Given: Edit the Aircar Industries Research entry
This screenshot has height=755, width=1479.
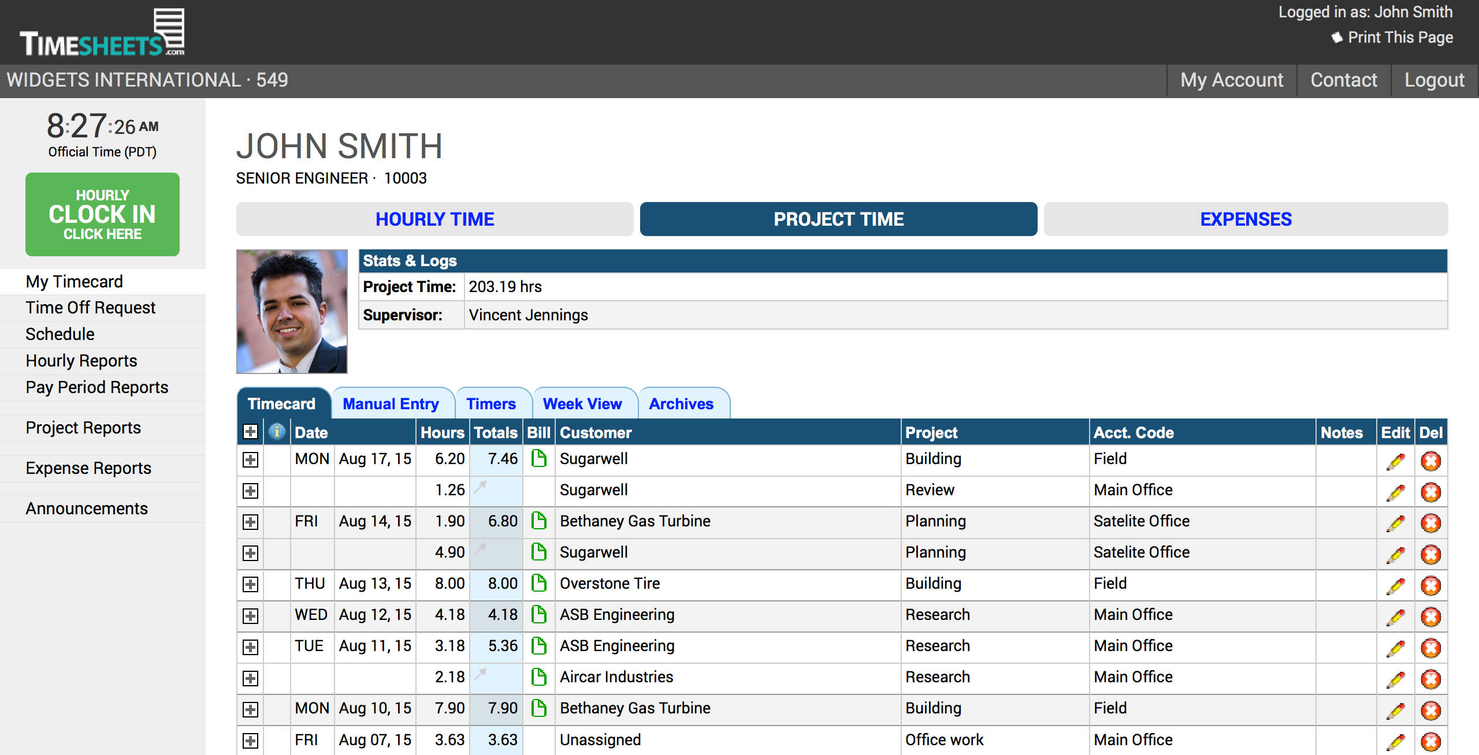Looking at the screenshot, I should [1395, 677].
